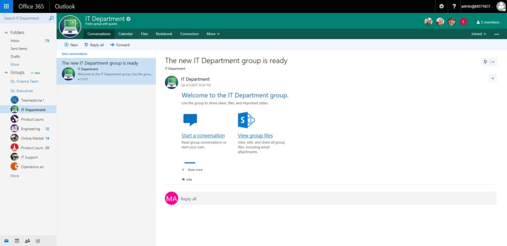Screen dimensions: 507x246
Task: Expand the message actions chevron
Action: [x=493, y=78]
